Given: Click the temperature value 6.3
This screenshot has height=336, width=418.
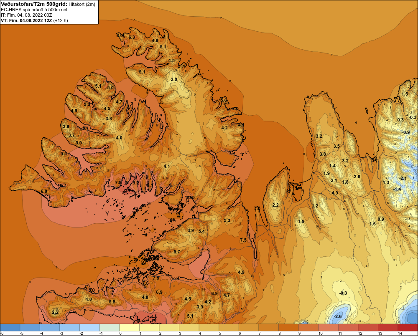Looking at the screenshot, I should 132,37.
